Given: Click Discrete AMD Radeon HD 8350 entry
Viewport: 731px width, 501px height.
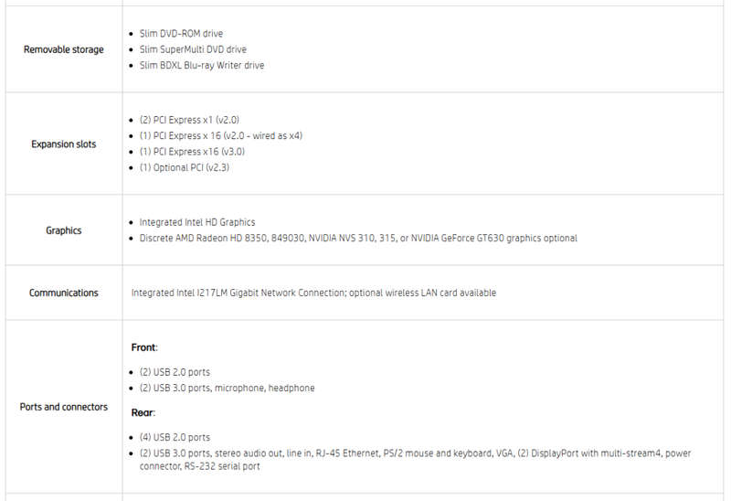Looking at the screenshot, I should (x=358, y=239).
